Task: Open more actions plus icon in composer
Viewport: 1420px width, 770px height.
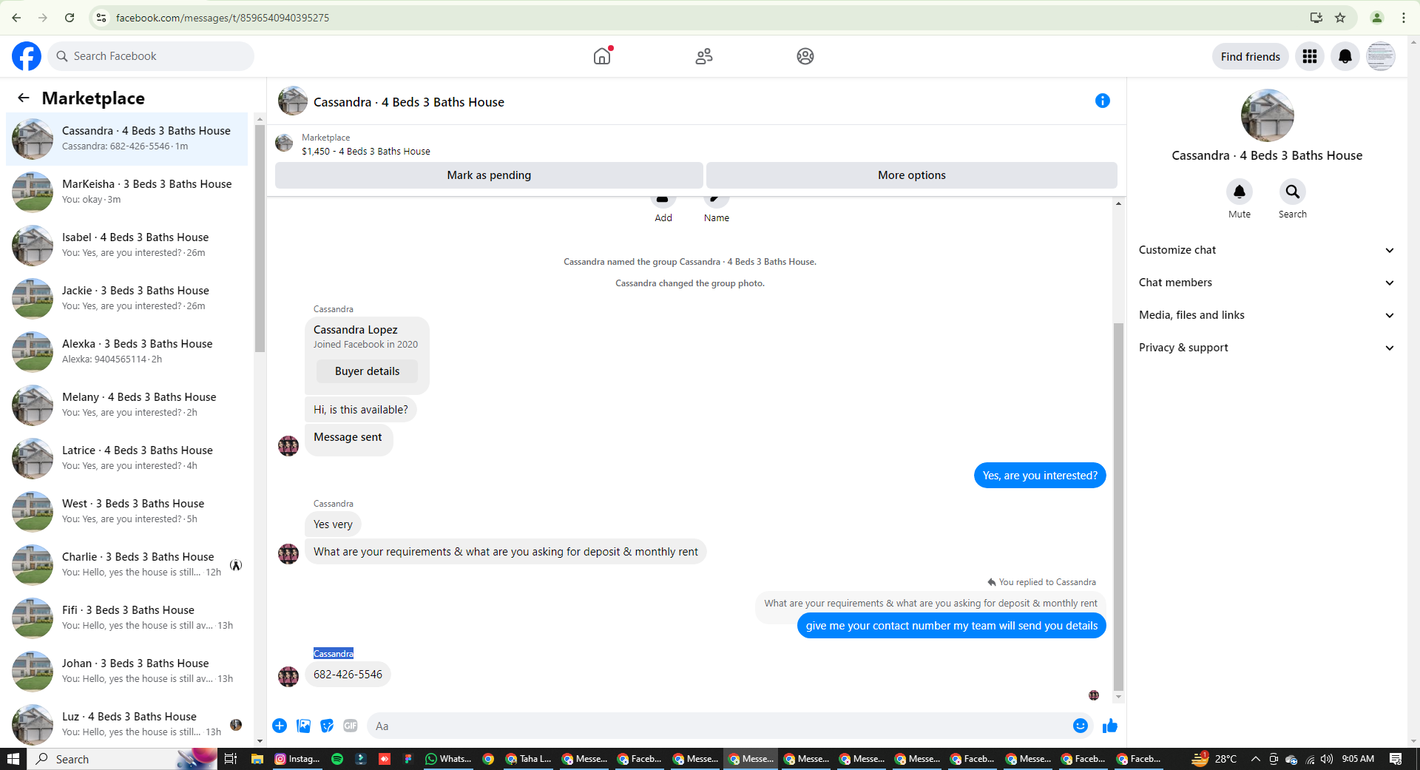Action: [x=280, y=726]
